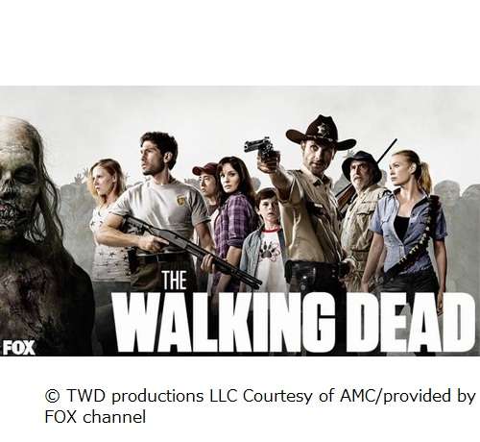This screenshot has height=442, width=480.
Task: Click the star badge on the sheriff's hat
Action: [321, 129]
